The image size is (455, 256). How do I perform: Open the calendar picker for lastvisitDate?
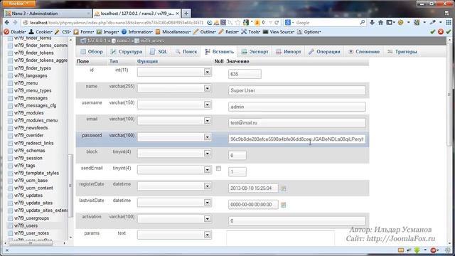coord(284,205)
